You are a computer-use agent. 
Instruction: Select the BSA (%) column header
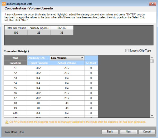pos(62,28)
